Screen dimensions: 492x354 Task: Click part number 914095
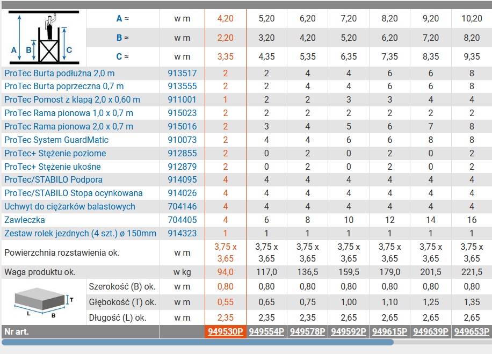click(182, 180)
